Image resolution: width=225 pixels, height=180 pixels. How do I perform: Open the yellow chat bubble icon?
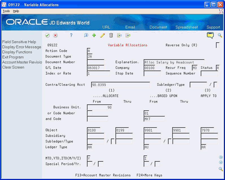[210, 36]
